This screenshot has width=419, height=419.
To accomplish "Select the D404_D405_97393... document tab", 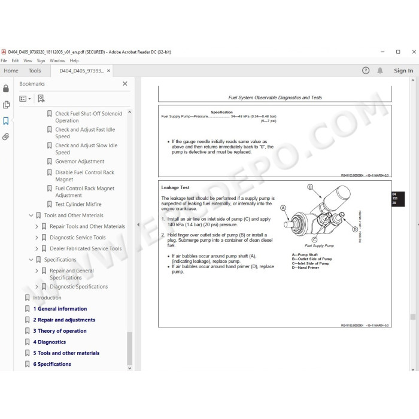I will click(x=82, y=71).
